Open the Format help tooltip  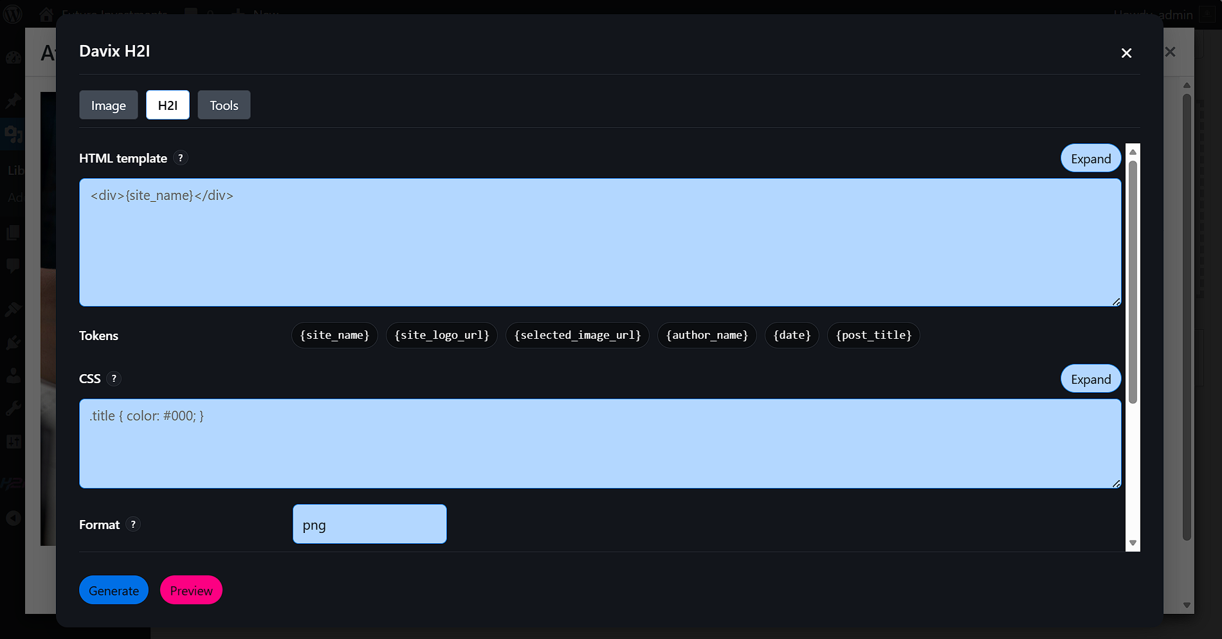(133, 525)
